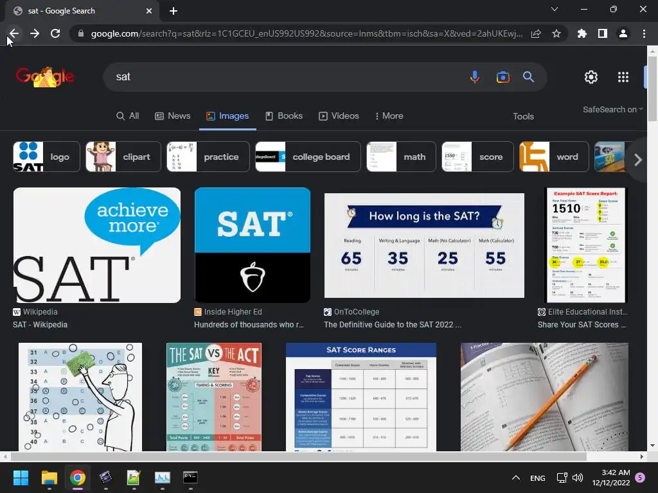Open the Chrome profile avatar
Viewport: 658px width, 493px height.
click(623, 33)
